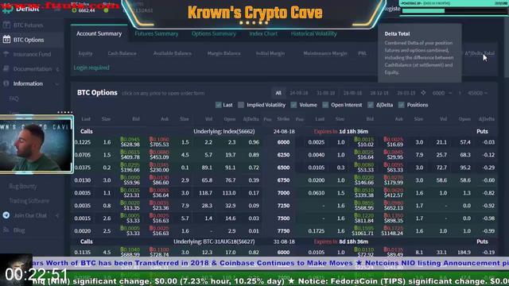Image resolution: width=509 pixels, height=286 pixels.
Task: Open the Blog link in sidebar
Action: tap(19, 230)
